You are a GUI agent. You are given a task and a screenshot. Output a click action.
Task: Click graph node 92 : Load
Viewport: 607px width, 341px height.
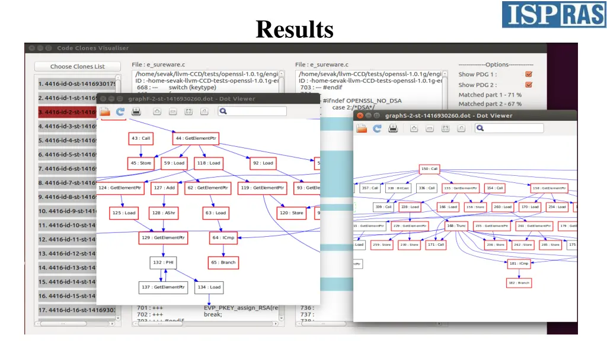[x=263, y=163]
